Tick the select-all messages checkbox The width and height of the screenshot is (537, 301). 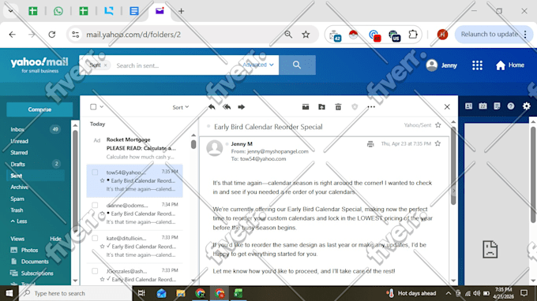(93, 107)
